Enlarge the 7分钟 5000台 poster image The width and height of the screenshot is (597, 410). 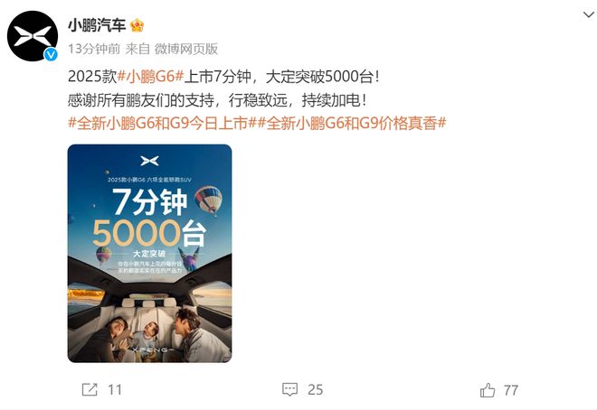149,254
